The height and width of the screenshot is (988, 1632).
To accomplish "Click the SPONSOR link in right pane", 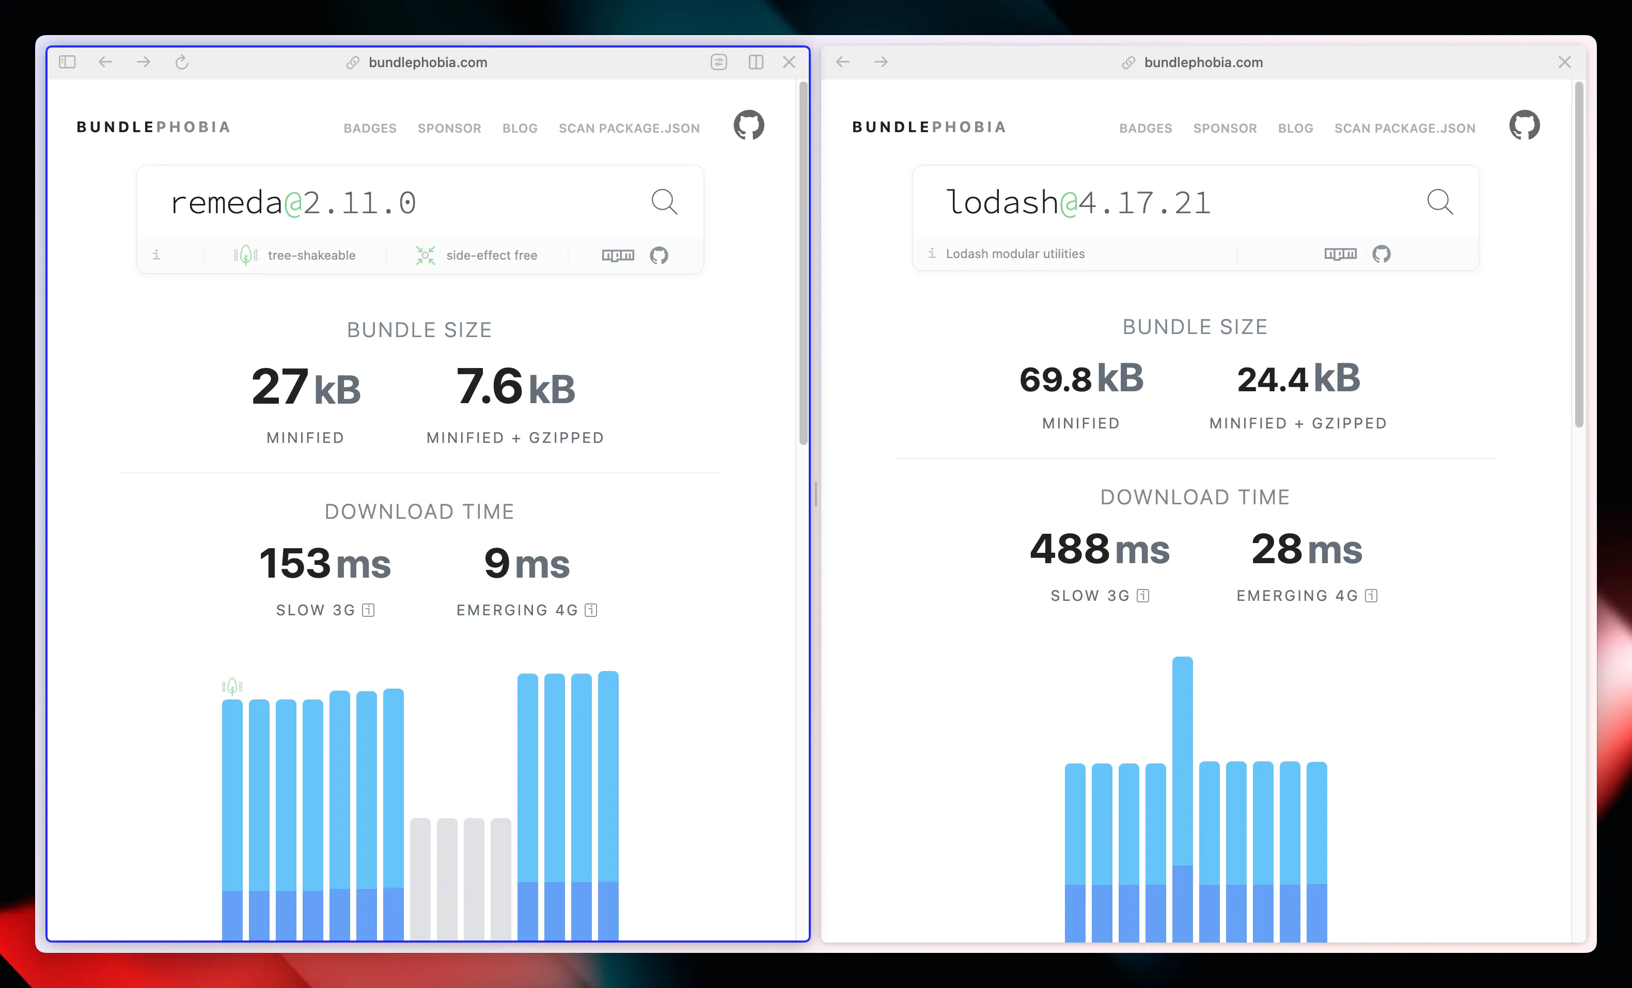I will pyautogui.click(x=1225, y=129).
